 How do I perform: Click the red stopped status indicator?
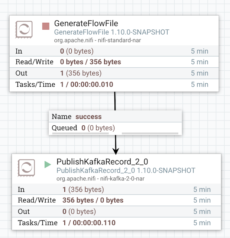pyautogui.click(x=46, y=26)
